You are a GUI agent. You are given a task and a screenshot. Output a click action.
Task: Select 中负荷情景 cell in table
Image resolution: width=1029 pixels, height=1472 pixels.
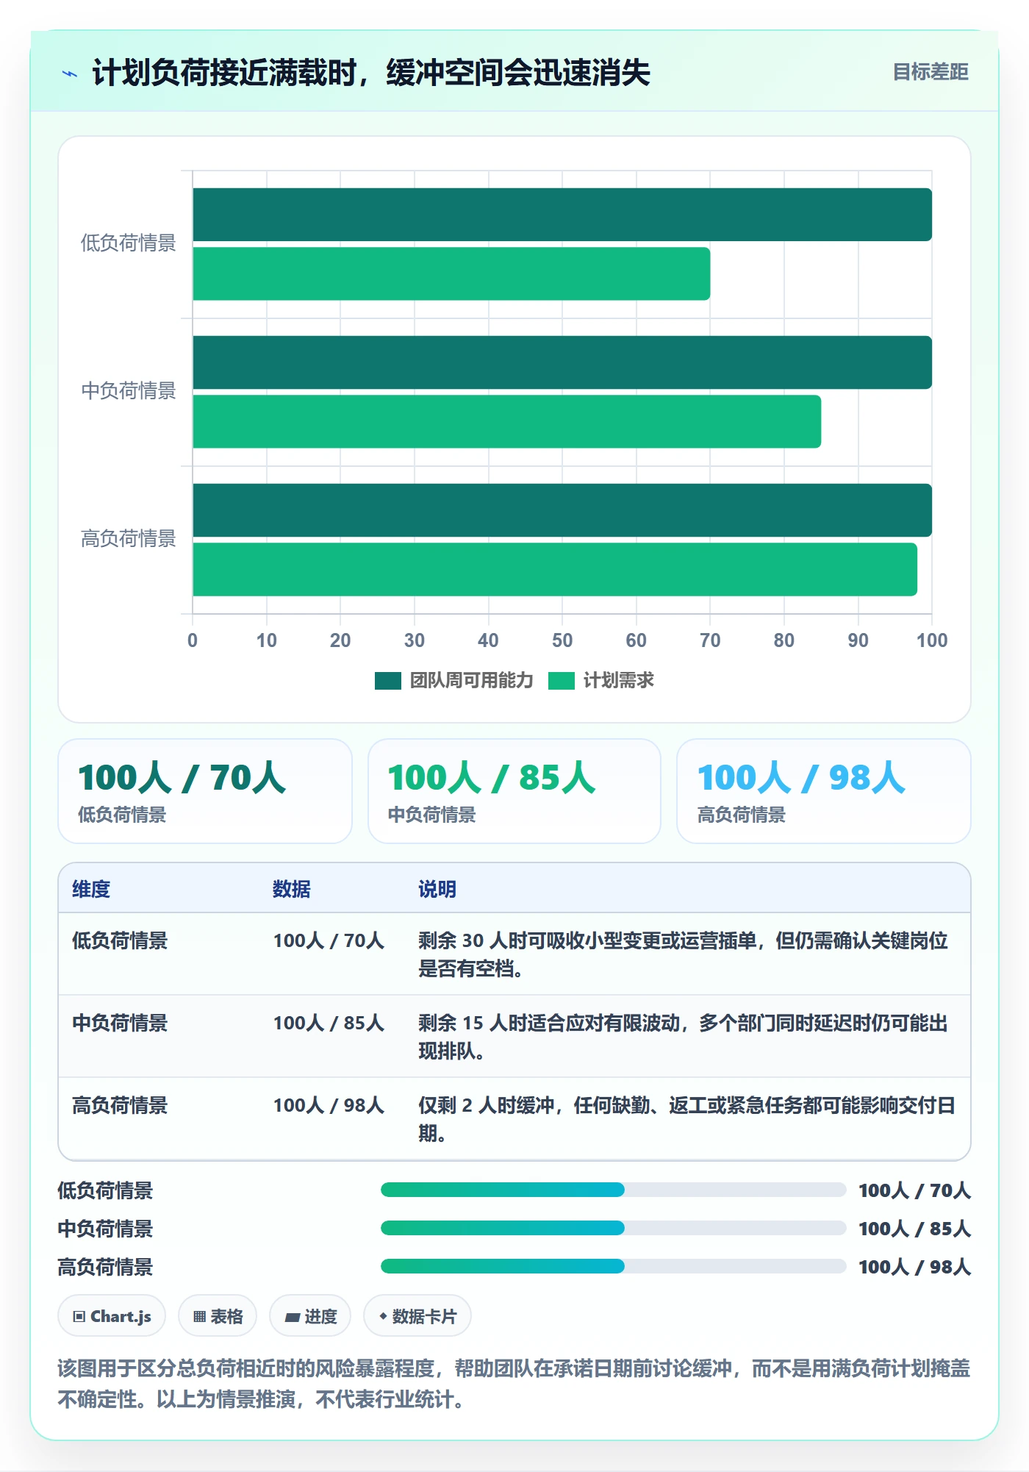[x=120, y=1023]
